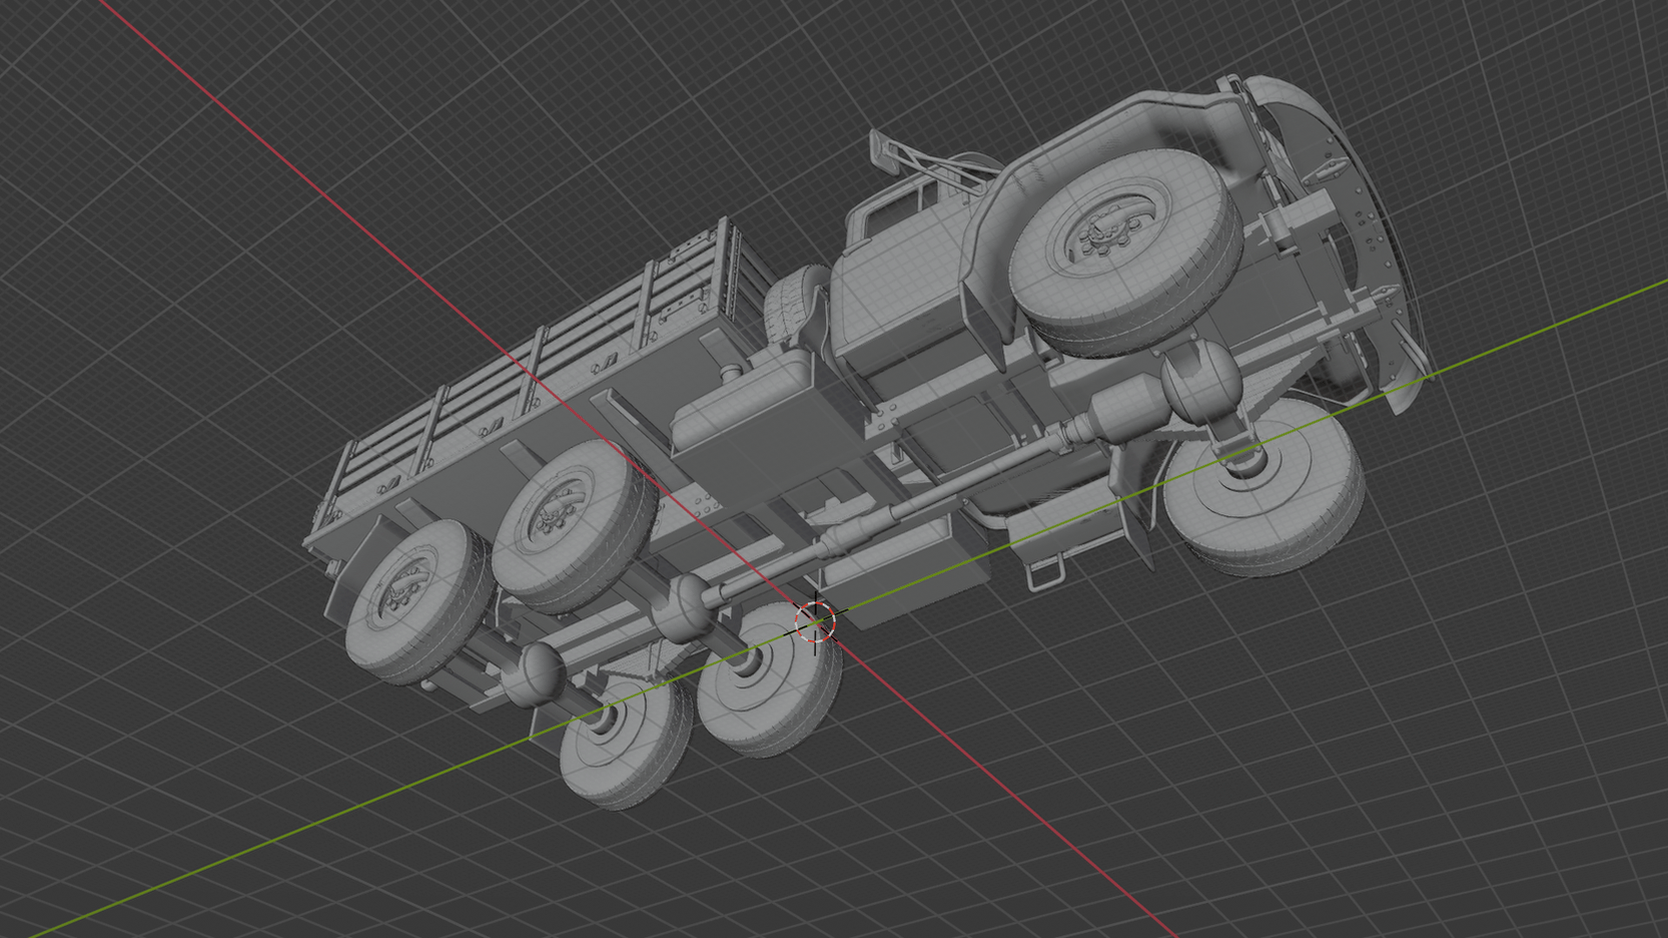This screenshot has width=1668, height=938.
Task: Click the 3D cursor crosshair at the origin
Action: (816, 622)
